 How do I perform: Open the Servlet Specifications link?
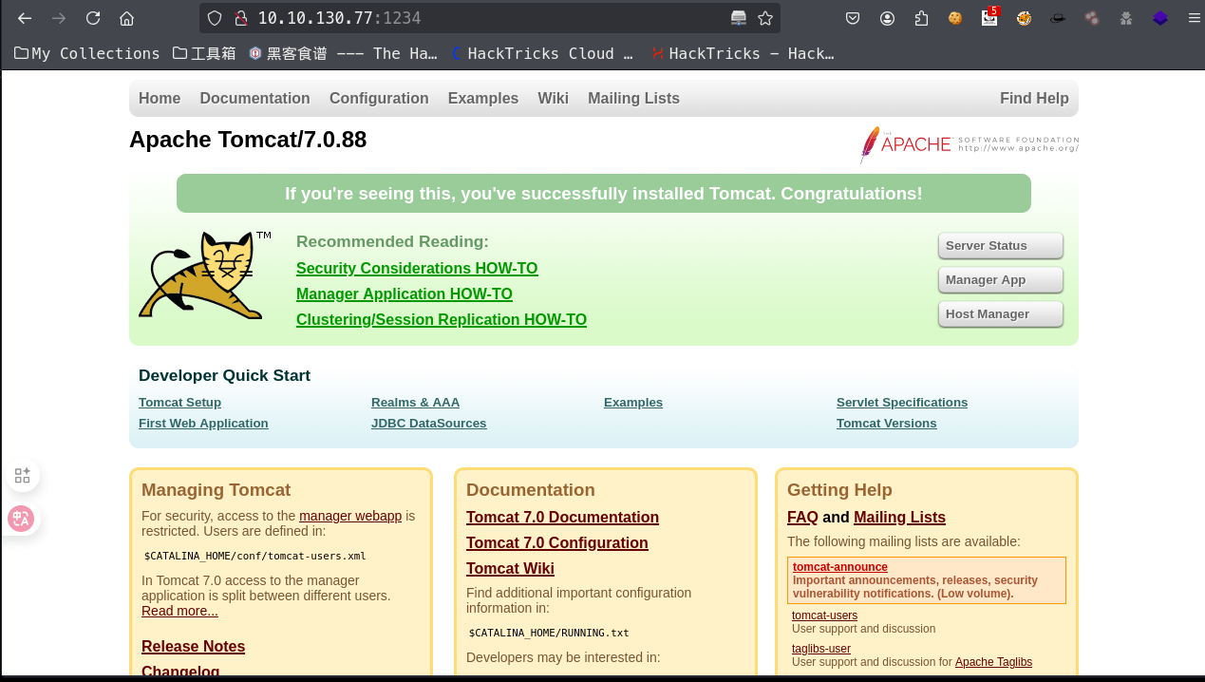tap(902, 402)
